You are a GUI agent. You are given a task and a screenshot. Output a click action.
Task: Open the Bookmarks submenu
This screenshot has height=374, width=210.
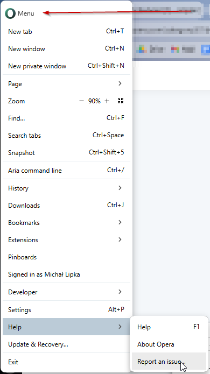click(x=67, y=223)
